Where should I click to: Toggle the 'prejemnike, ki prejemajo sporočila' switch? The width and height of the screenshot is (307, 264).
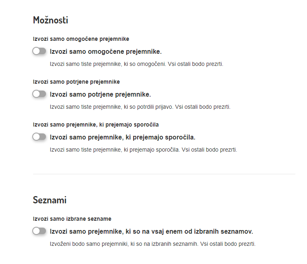39,137
